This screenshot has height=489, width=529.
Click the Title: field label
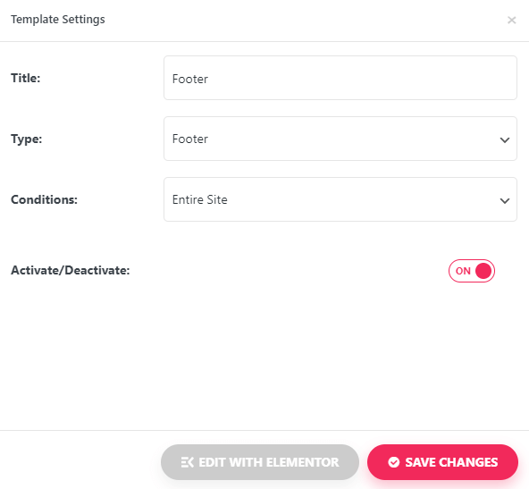point(26,78)
